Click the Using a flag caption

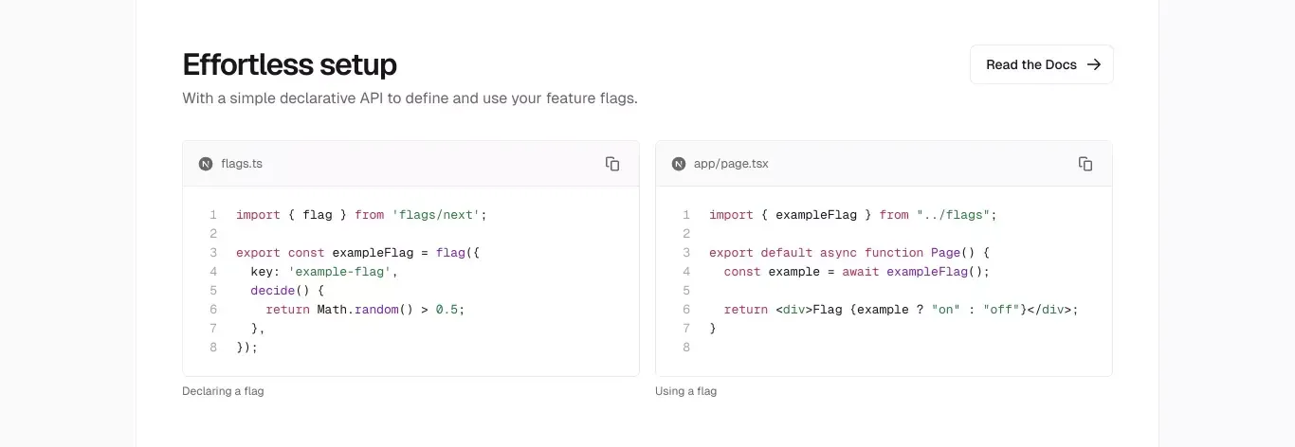pyautogui.click(x=685, y=391)
